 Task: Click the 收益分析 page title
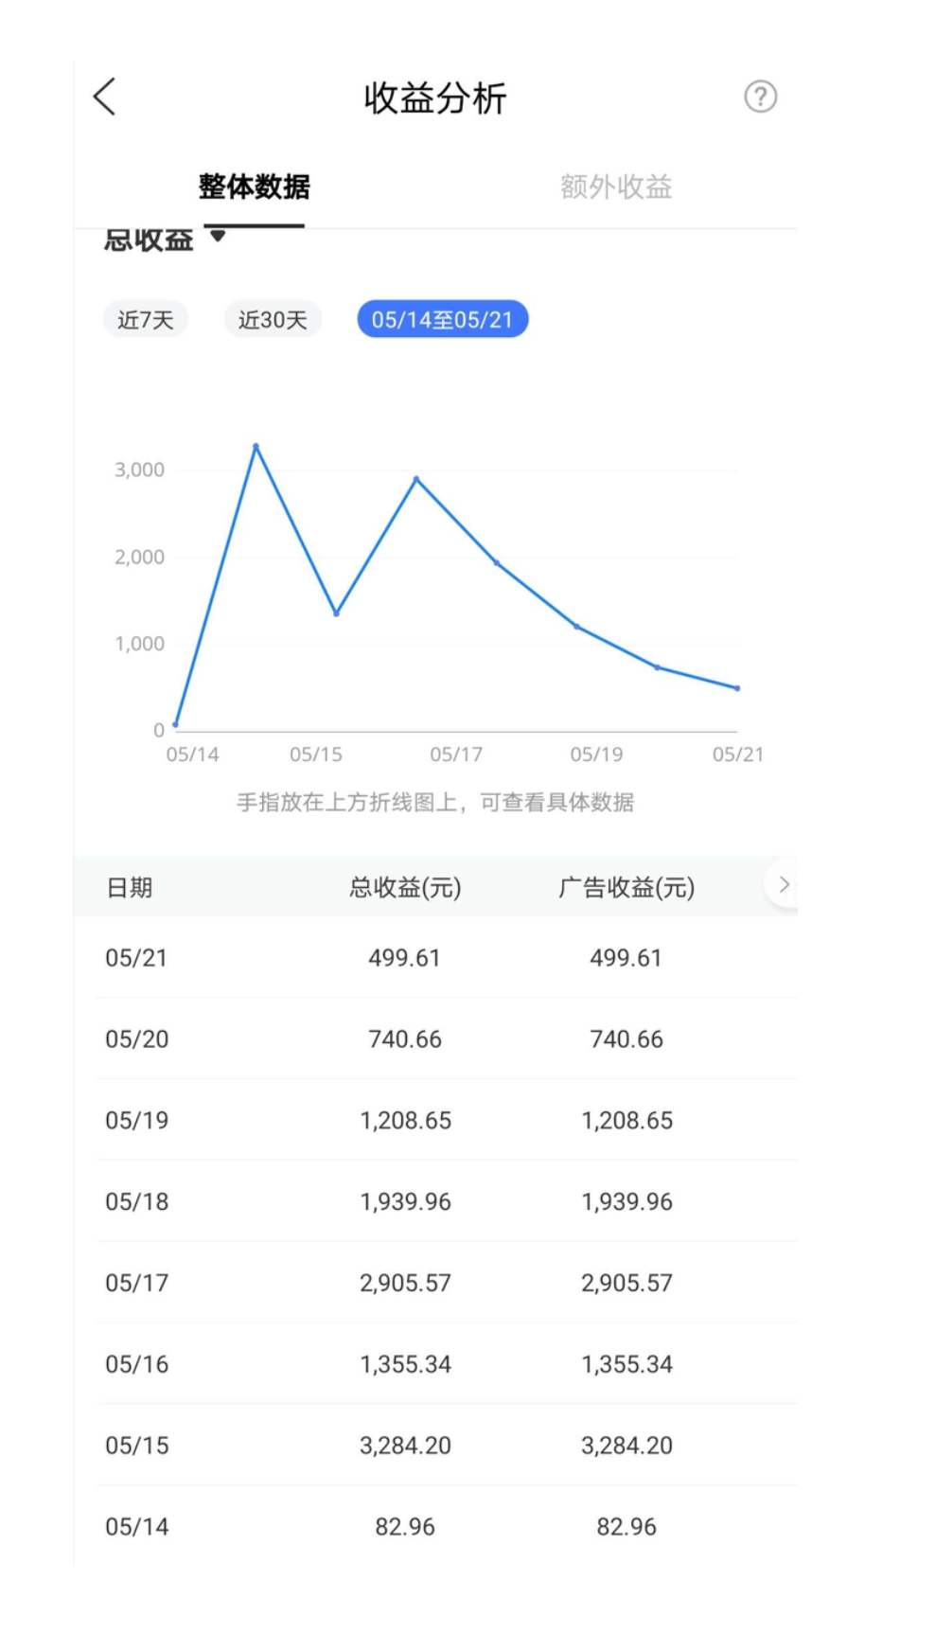[x=435, y=98]
